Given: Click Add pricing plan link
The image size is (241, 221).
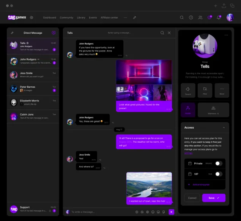Looking at the screenshot, I should point(202,184).
